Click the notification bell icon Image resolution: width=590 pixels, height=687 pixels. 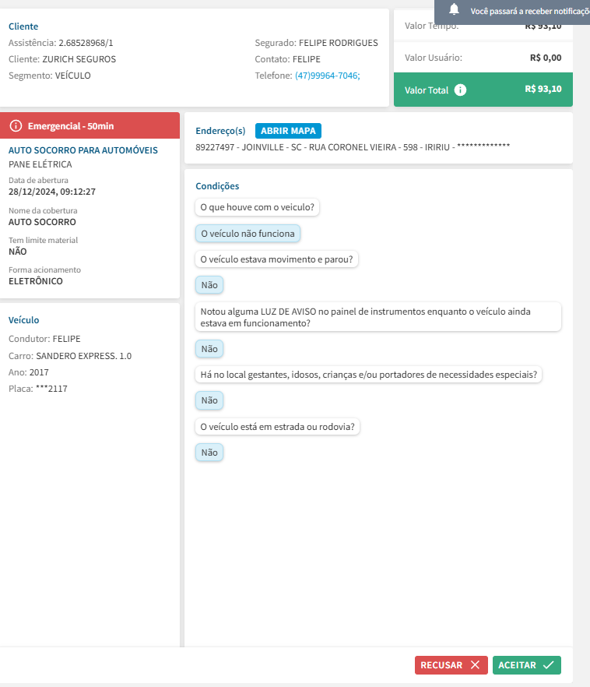455,10
